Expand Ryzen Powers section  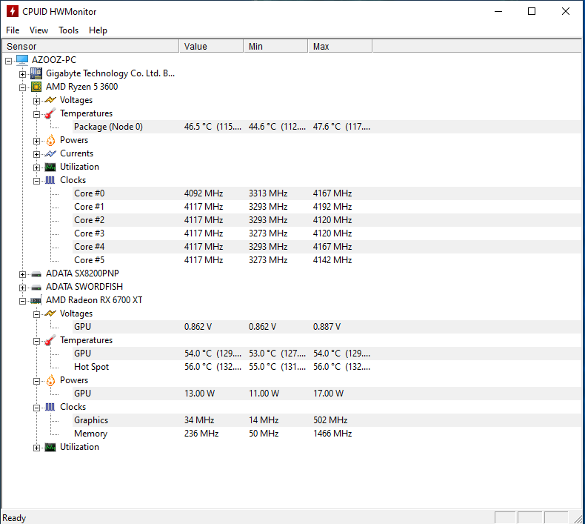pyautogui.click(x=36, y=141)
